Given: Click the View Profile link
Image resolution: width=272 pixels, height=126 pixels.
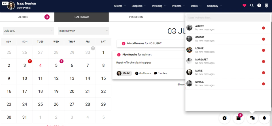Looking at the screenshot, I should [24, 8].
